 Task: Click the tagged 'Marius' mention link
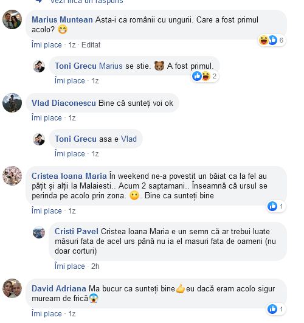(111, 66)
